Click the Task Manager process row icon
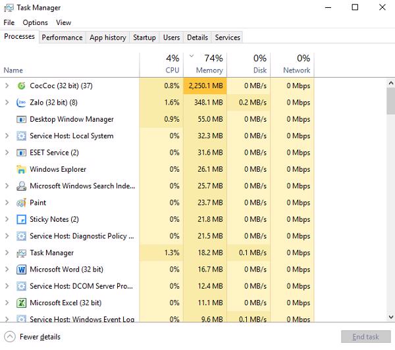 click(x=22, y=253)
